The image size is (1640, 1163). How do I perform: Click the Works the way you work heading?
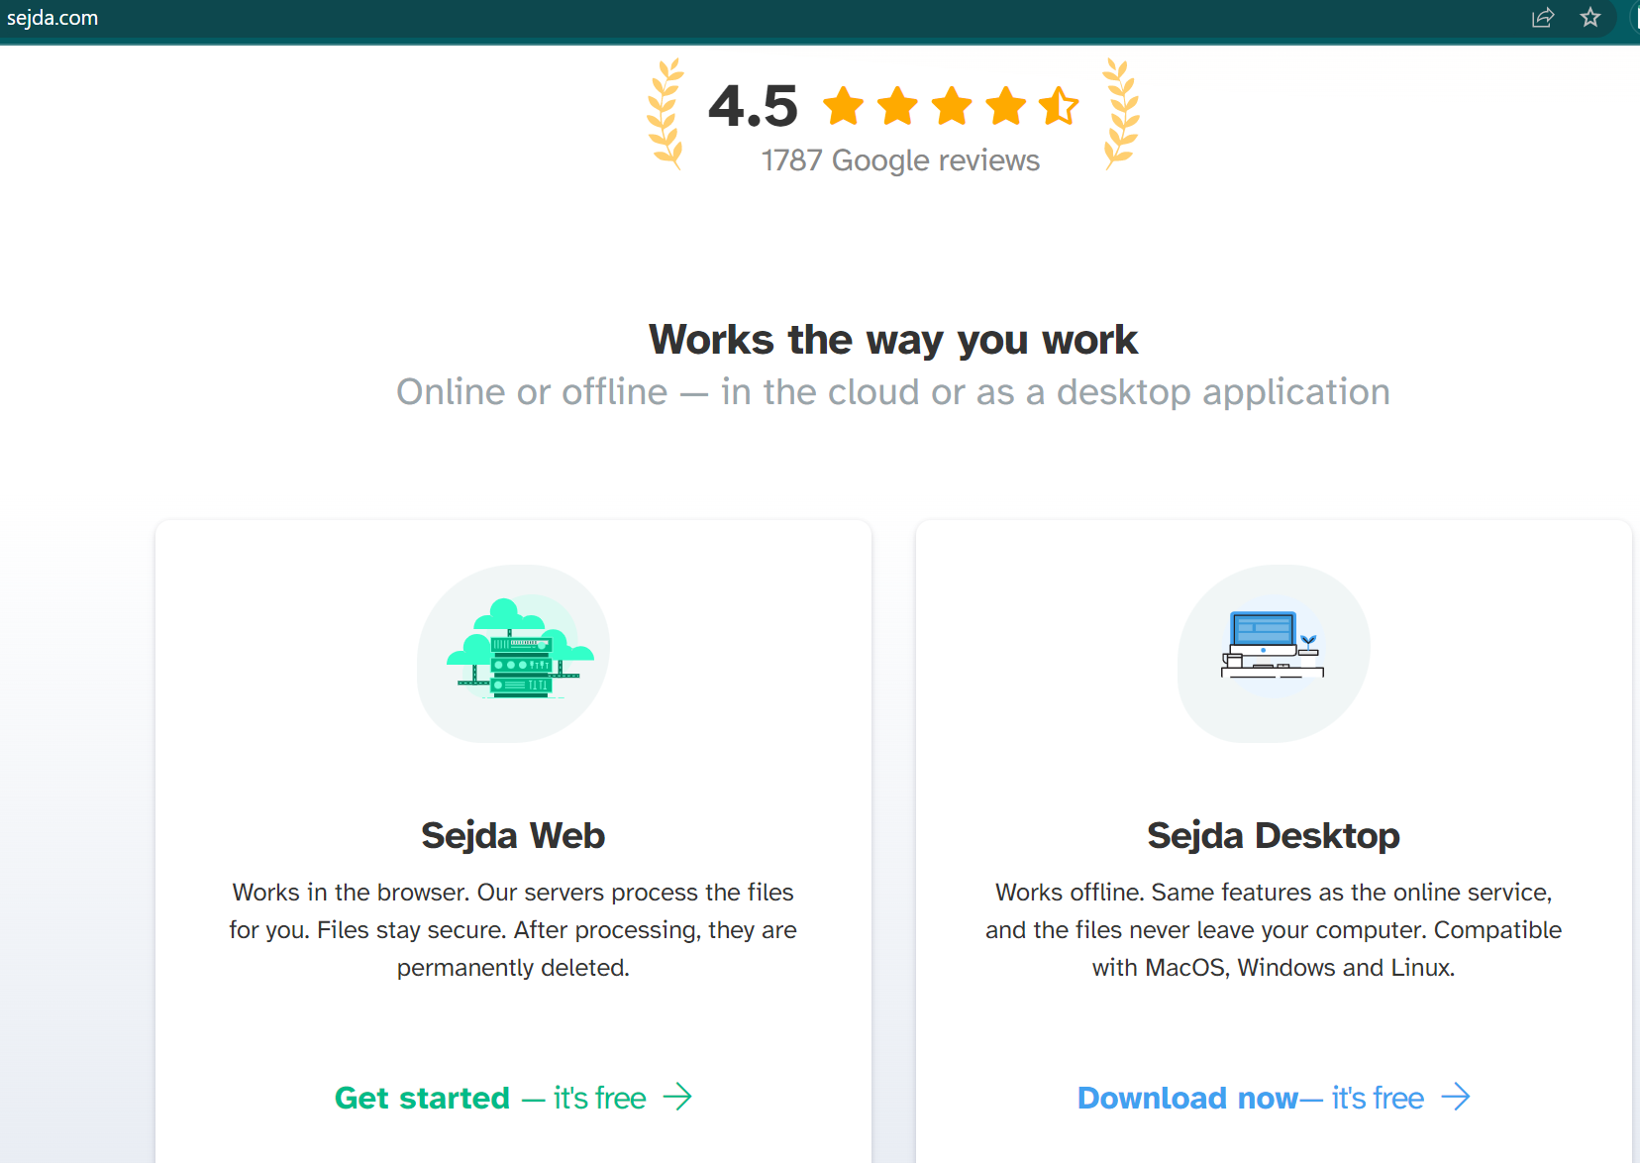pyautogui.click(x=893, y=340)
